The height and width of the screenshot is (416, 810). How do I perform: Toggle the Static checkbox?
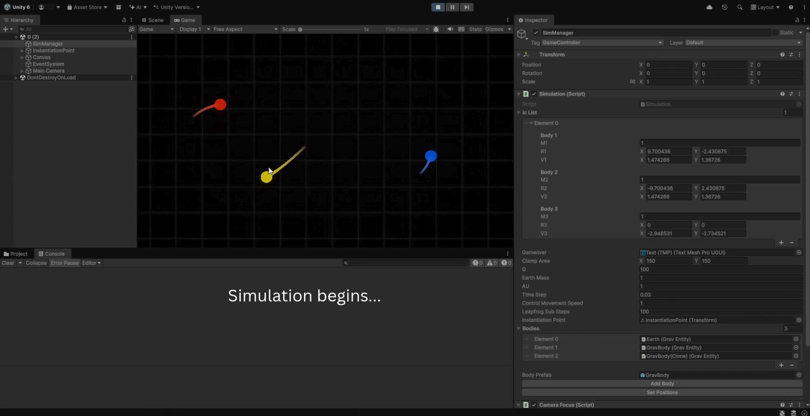point(775,32)
